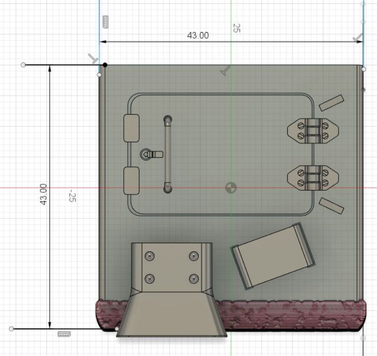Select the tilted box body
This screenshot has height=356, width=377.
click(x=272, y=256)
